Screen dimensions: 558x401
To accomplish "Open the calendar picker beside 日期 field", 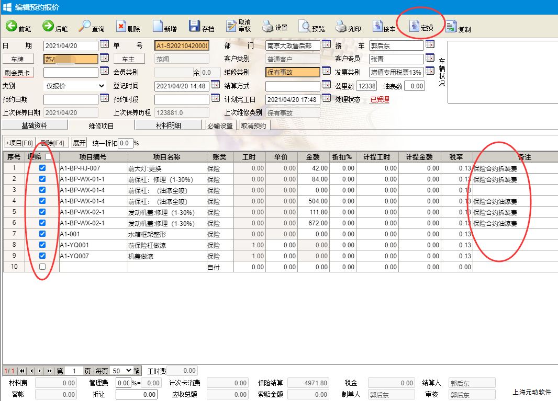I will [x=104, y=45].
